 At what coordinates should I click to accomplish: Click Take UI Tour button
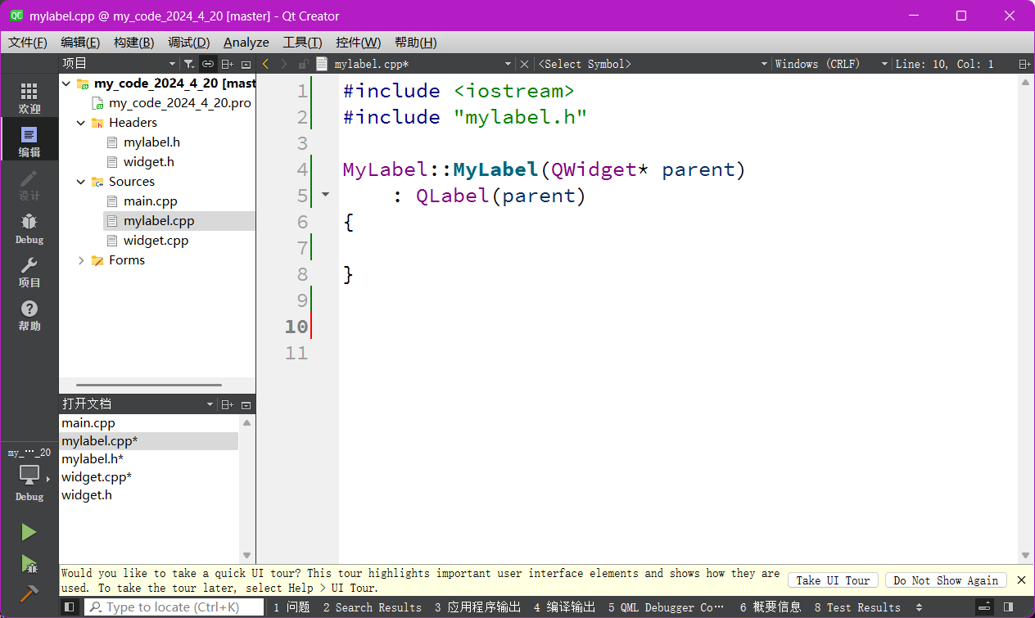pyautogui.click(x=833, y=580)
